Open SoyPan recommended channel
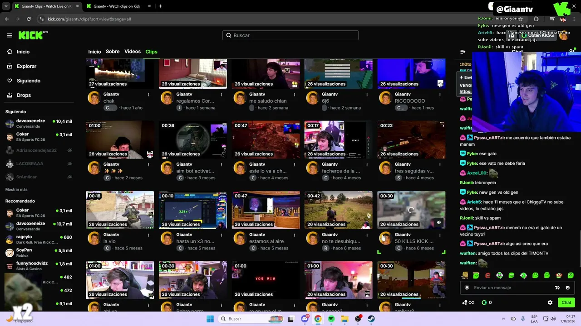This screenshot has height=326, width=581. click(x=39, y=253)
